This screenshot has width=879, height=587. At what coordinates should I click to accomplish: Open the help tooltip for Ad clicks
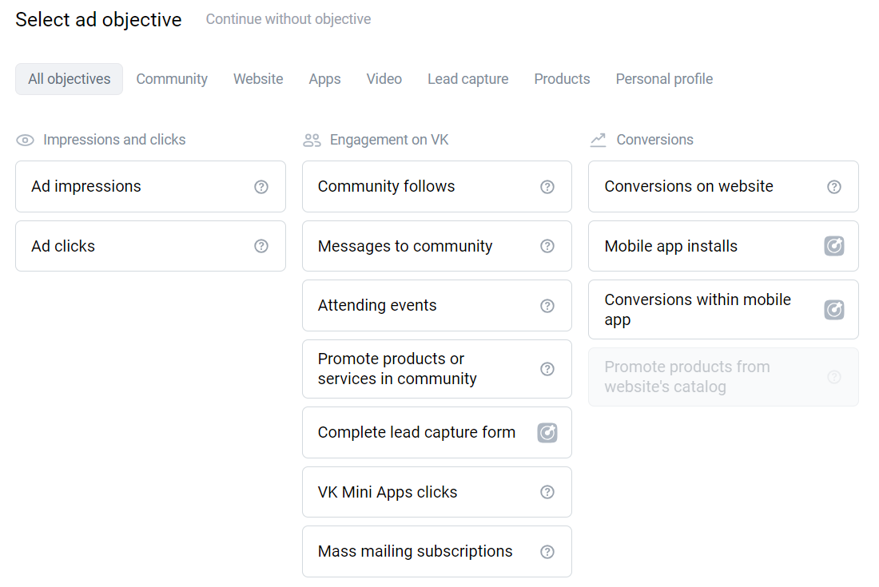261,246
